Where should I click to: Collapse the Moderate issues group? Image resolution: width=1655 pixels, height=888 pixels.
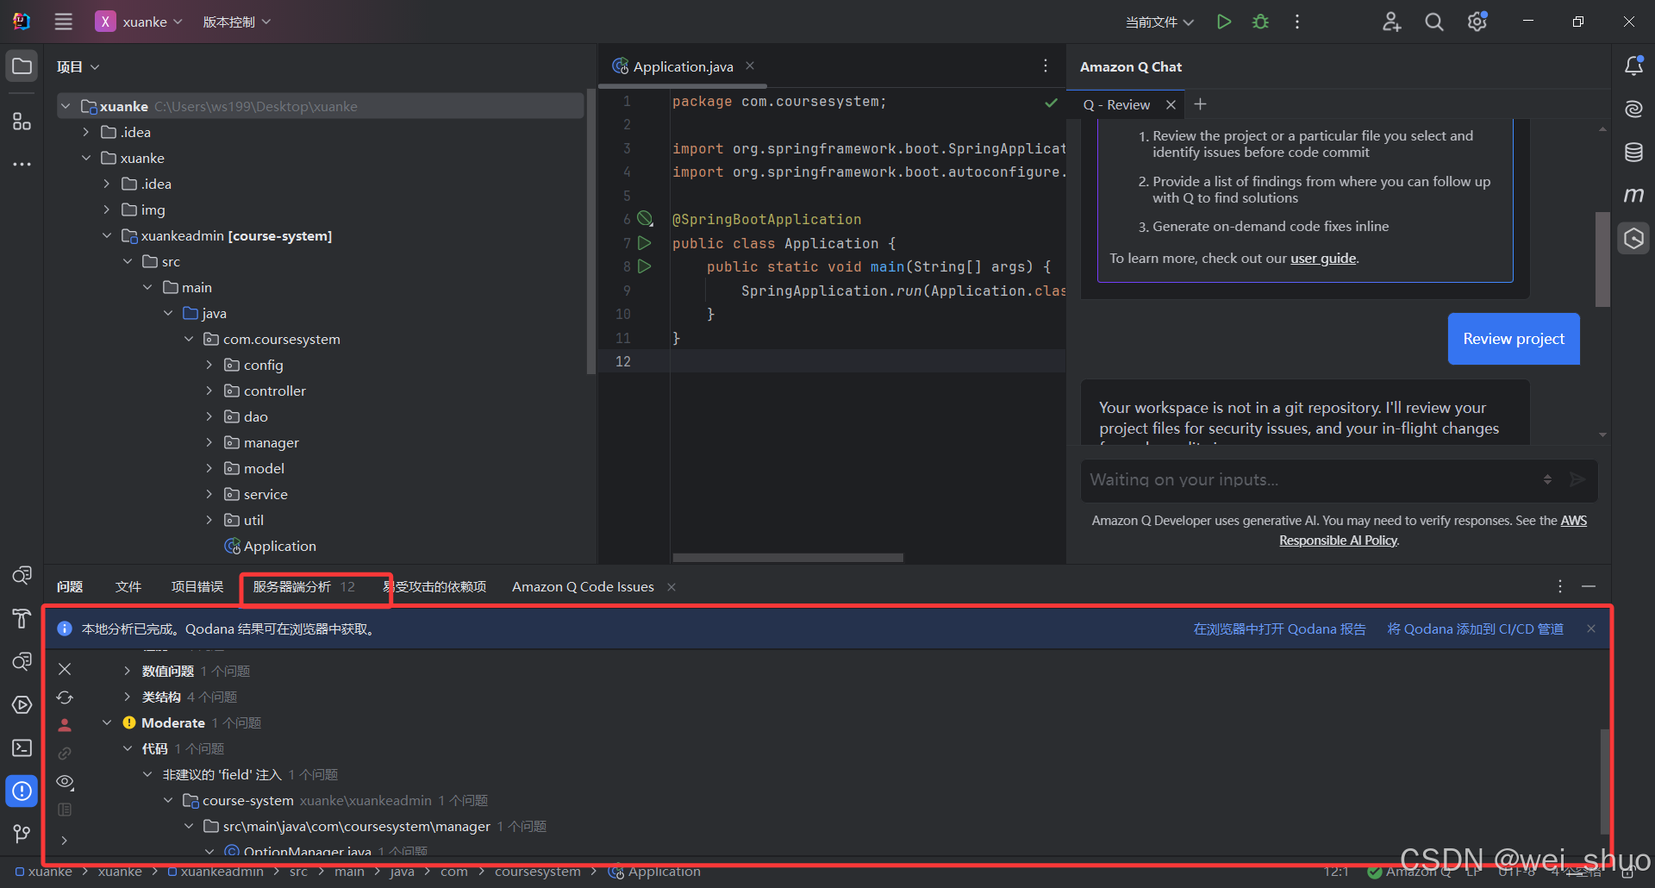point(107,722)
